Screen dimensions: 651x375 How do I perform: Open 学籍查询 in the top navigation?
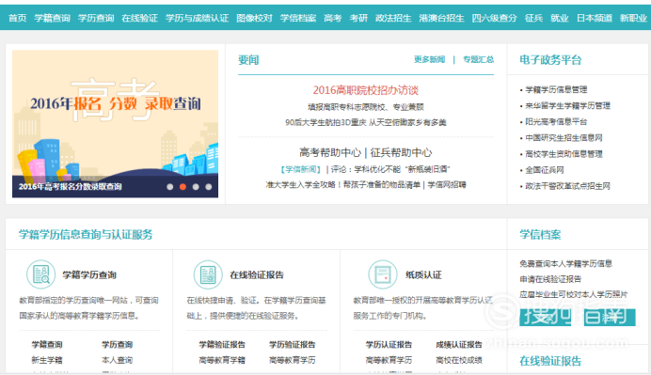click(x=53, y=18)
